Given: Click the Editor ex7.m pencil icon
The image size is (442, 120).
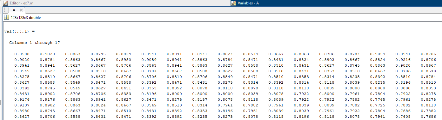Looking at the screenshot, I should 5,3.
